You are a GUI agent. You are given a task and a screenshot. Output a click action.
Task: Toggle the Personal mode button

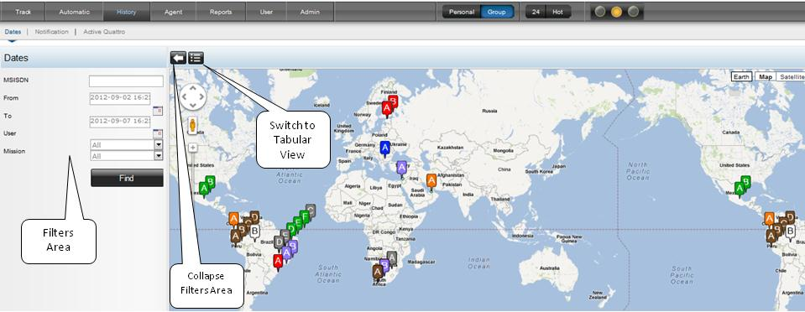pyautogui.click(x=462, y=12)
